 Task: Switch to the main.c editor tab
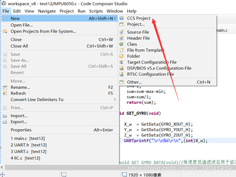222,30
